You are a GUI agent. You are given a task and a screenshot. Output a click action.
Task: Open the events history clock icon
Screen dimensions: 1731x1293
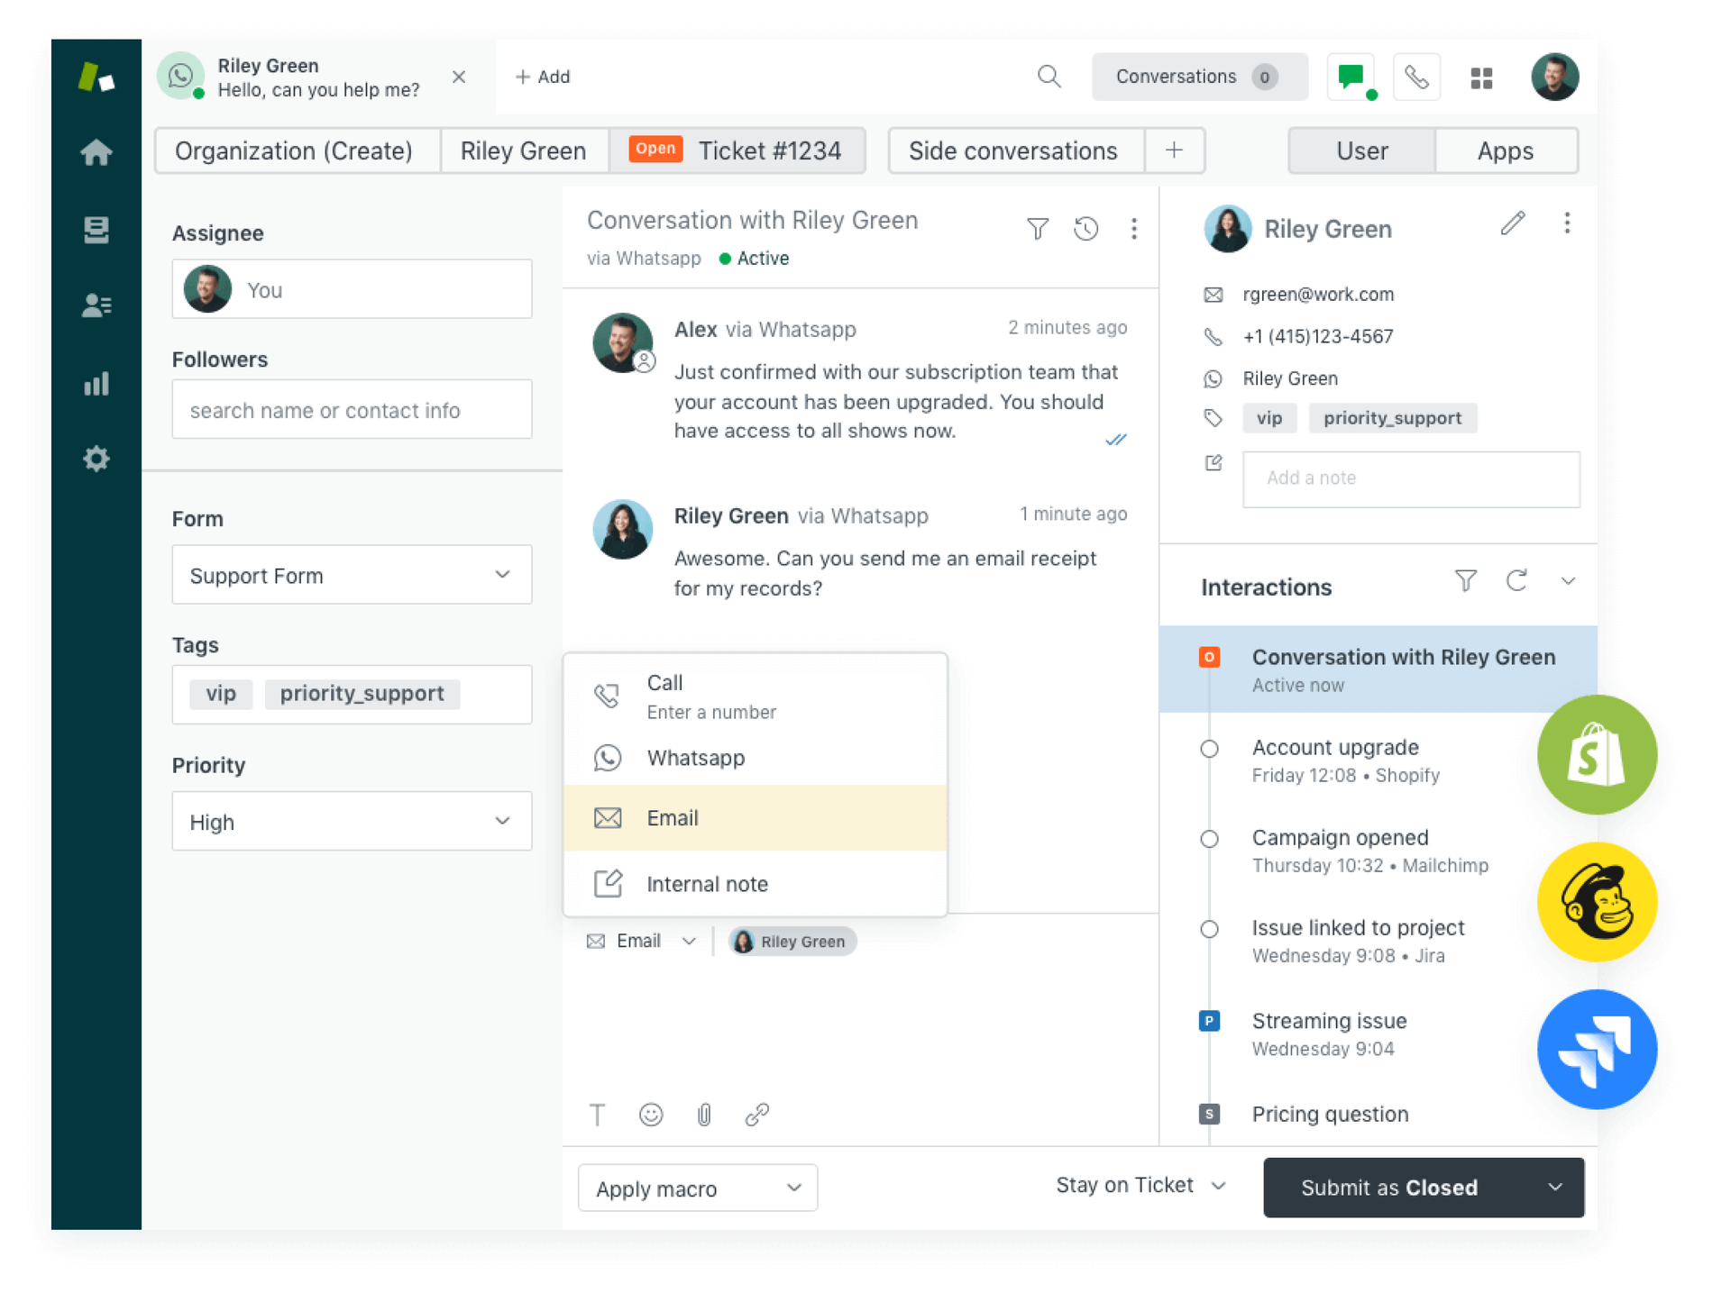point(1085,229)
